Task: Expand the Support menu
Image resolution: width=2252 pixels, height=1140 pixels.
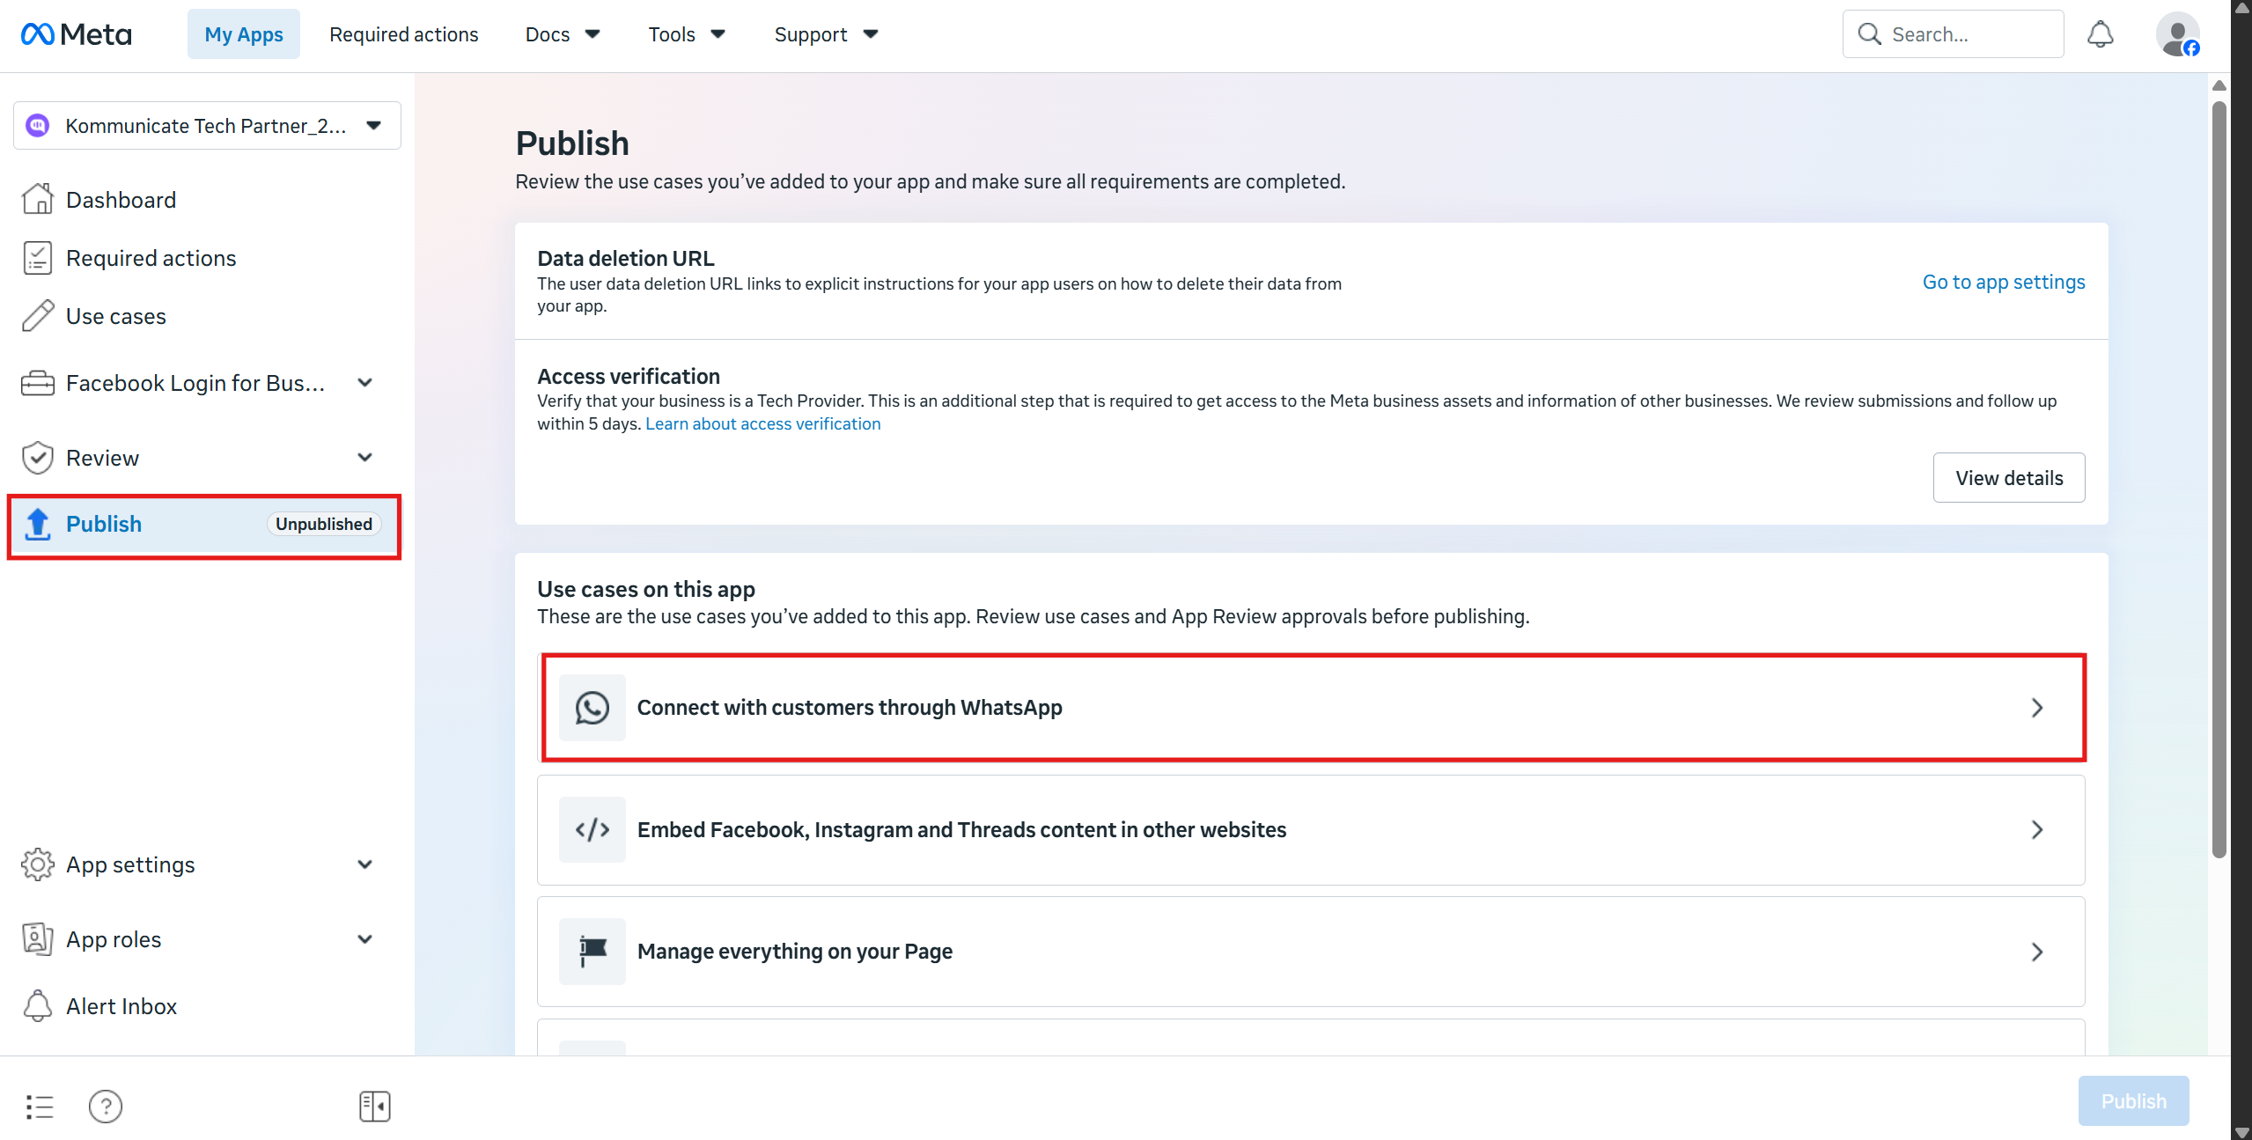Action: [x=826, y=34]
